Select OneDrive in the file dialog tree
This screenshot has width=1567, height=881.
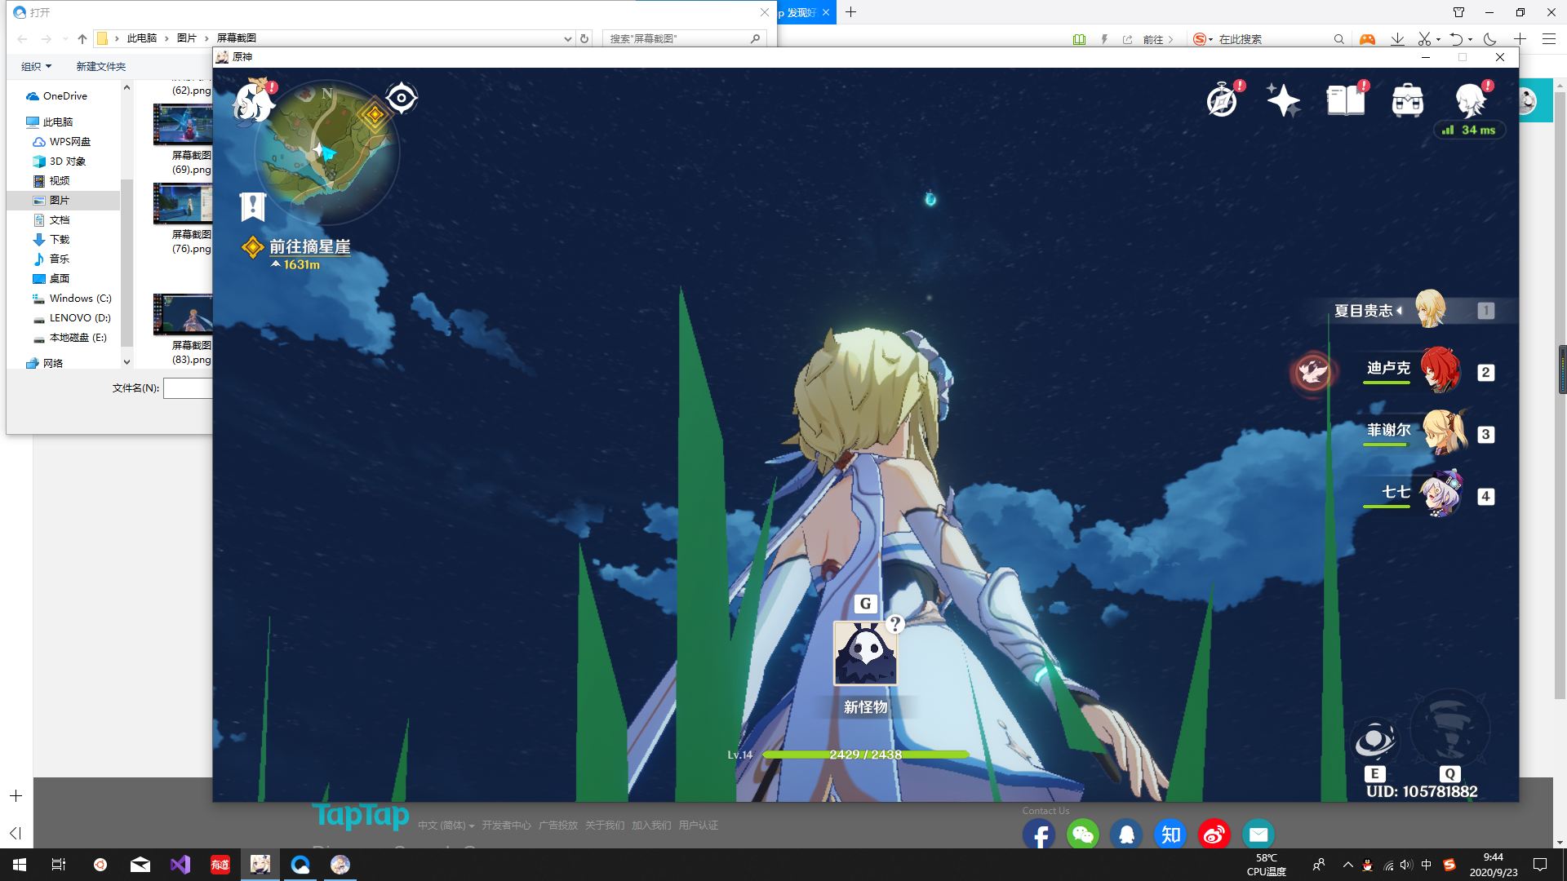coord(64,96)
